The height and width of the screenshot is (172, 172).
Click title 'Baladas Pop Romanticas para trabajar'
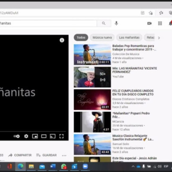coord(134,48)
